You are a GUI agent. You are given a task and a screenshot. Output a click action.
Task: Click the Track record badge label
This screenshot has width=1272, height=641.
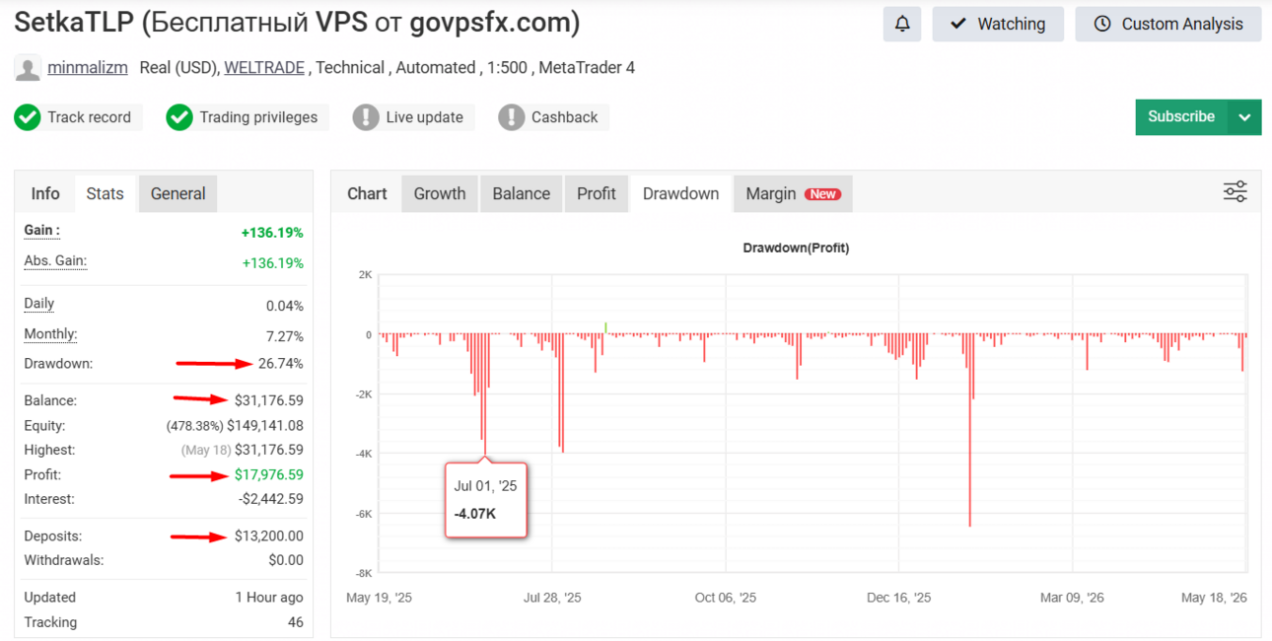(89, 117)
